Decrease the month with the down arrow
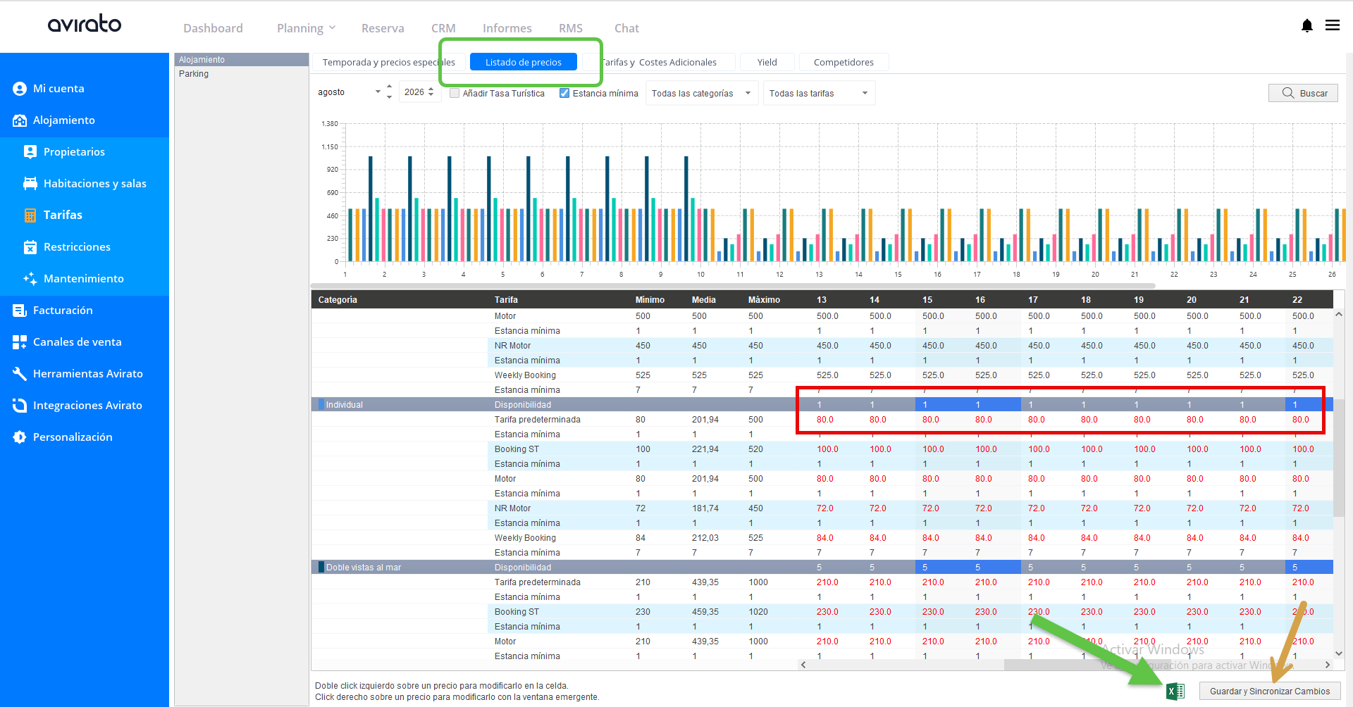This screenshot has height=707, width=1353. tap(389, 97)
